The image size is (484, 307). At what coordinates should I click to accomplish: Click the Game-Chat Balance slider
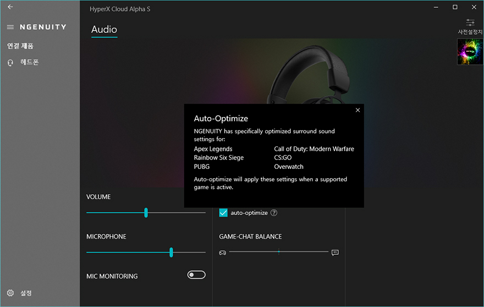click(279, 252)
